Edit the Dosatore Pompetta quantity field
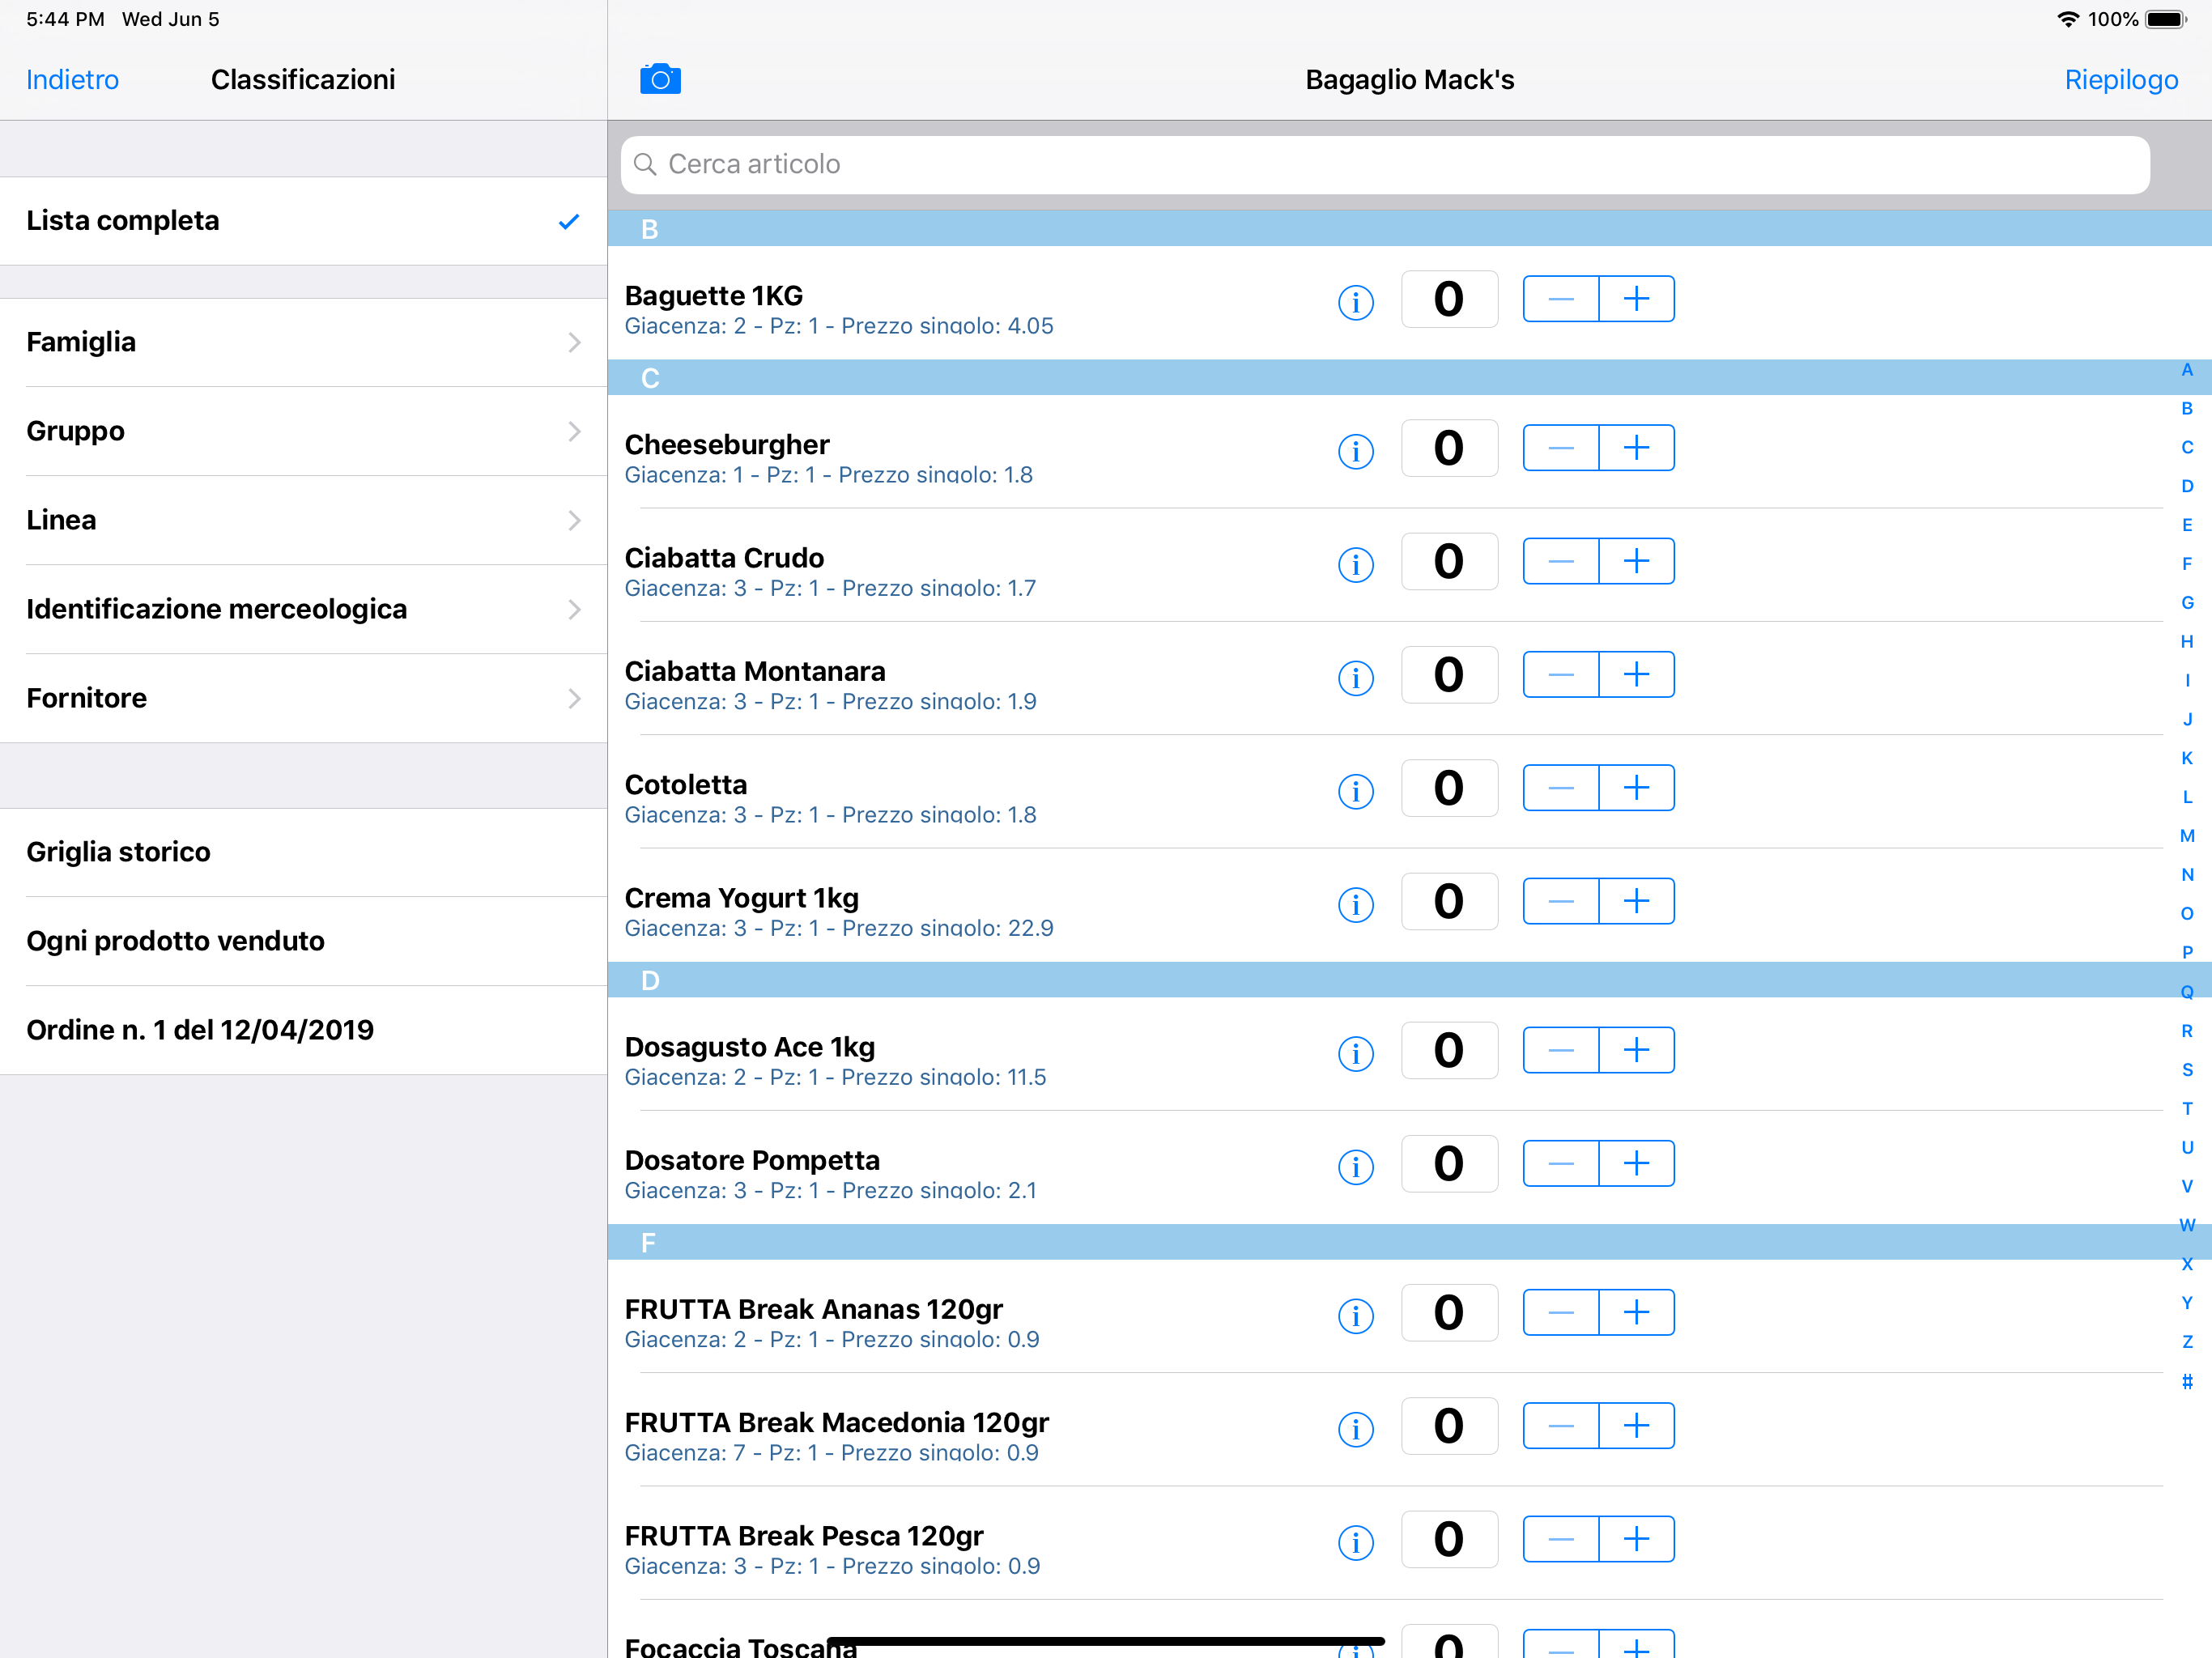The width and height of the screenshot is (2212, 1658). [1449, 1163]
